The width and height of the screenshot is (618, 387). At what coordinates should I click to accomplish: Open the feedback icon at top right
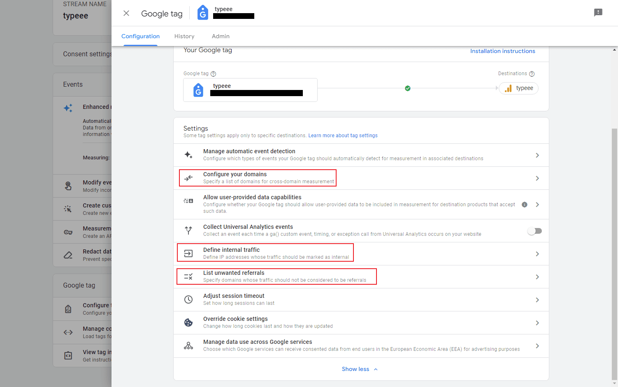coord(598,13)
